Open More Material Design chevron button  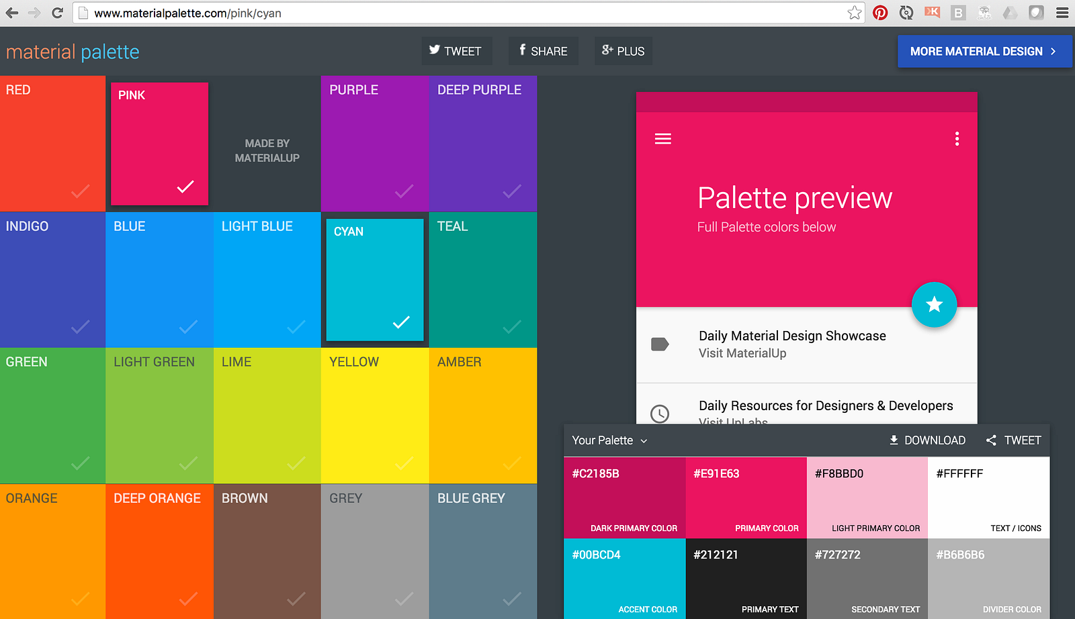985,51
